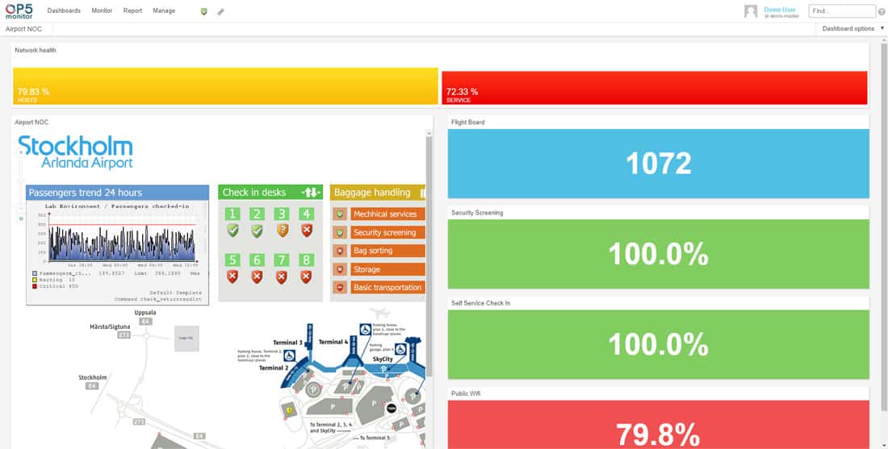
Task: Click check-in desk 4 red shield
Action: point(307,231)
